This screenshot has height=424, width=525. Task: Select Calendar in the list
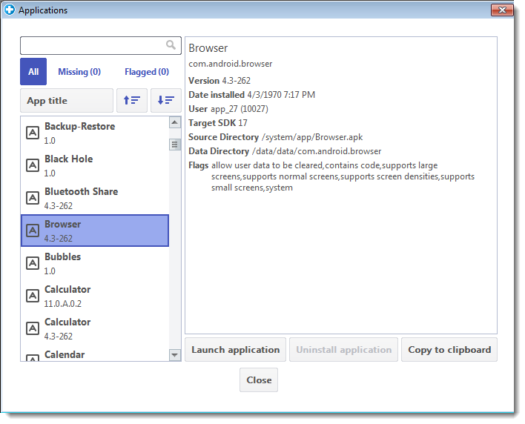(x=95, y=354)
